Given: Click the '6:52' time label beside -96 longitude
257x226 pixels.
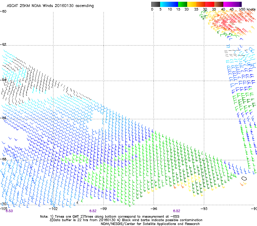Looking at the screenshot, I should pyautogui.click(x=176, y=211).
